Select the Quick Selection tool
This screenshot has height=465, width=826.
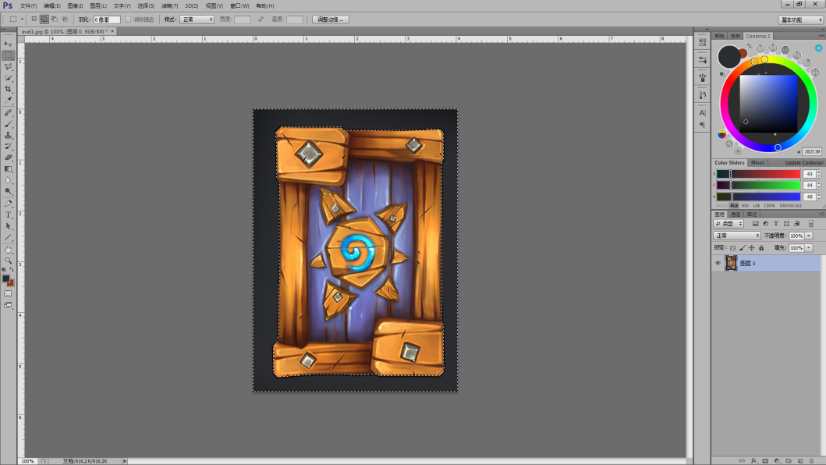[x=8, y=78]
